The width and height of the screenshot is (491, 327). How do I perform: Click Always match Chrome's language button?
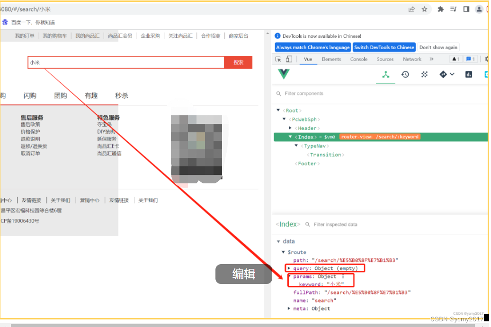click(313, 47)
